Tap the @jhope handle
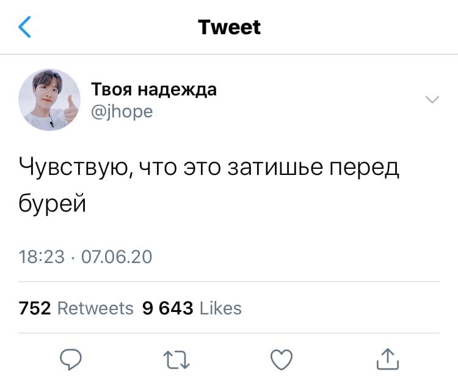The width and height of the screenshot is (458, 386). point(122,112)
